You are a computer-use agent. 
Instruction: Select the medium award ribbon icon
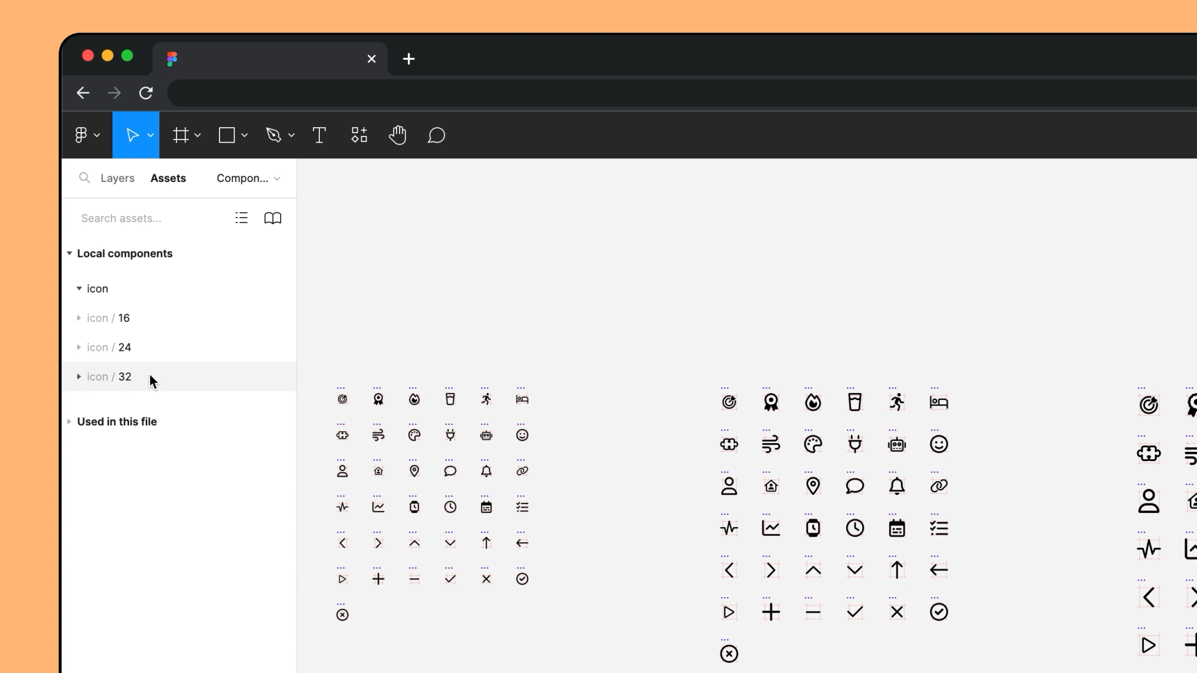pyautogui.click(x=771, y=403)
